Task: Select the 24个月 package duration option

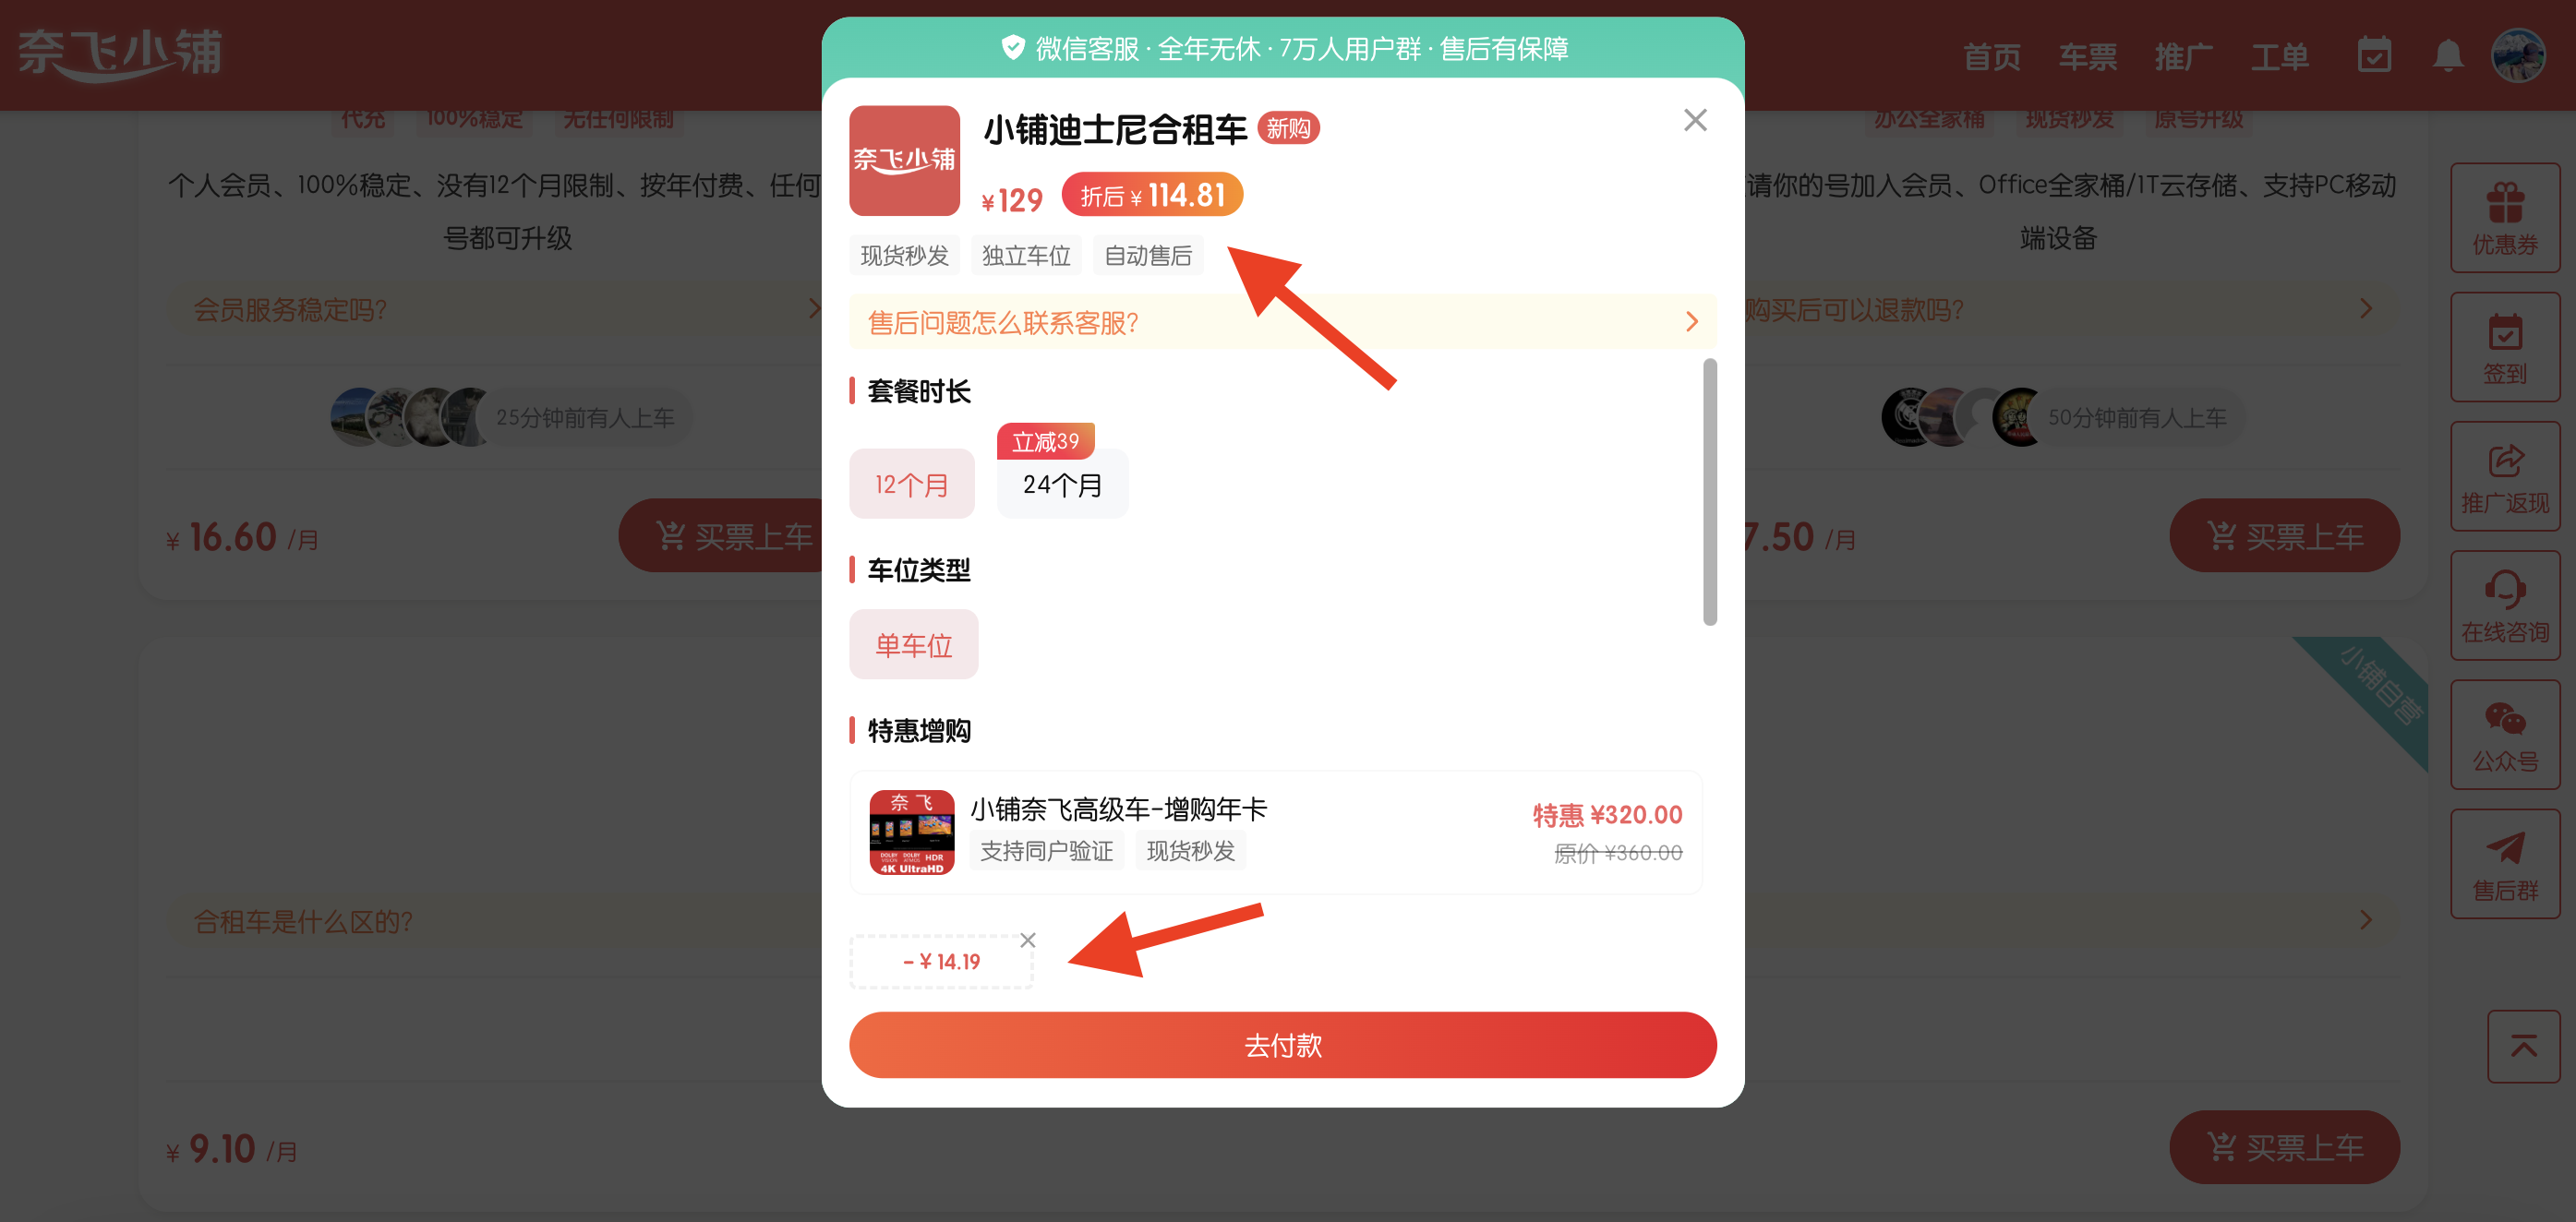Action: [x=1058, y=483]
